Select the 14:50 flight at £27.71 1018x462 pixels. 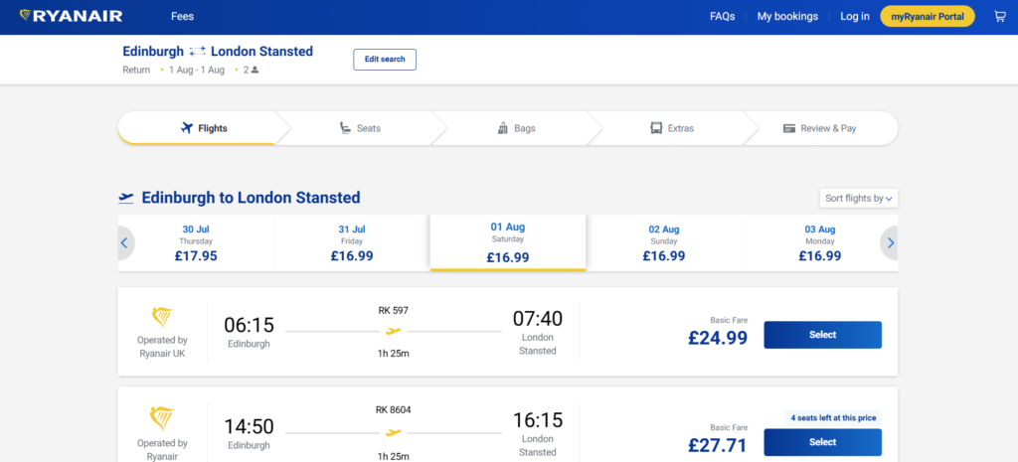coord(822,442)
